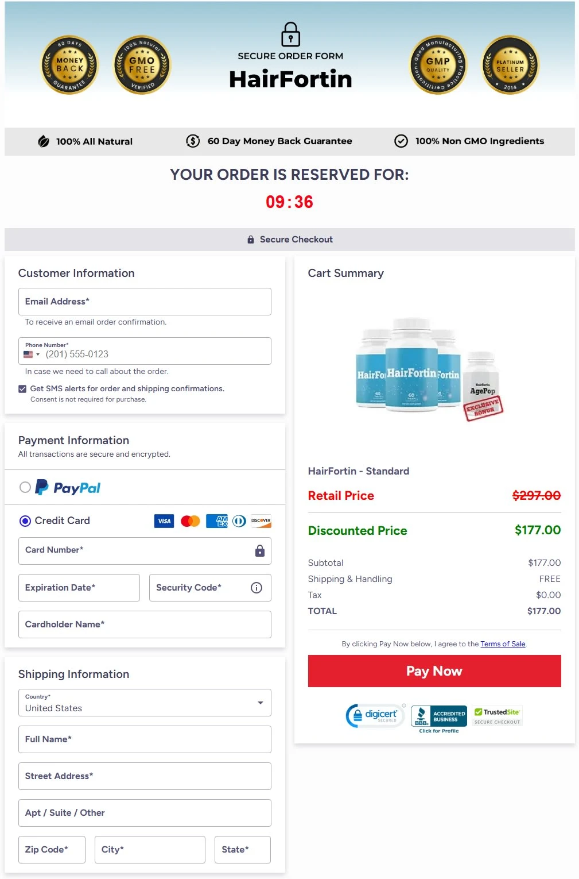Screen dimensions: 579x879
Task: Select PayPal as payment method
Action: (x=25, y=487)
